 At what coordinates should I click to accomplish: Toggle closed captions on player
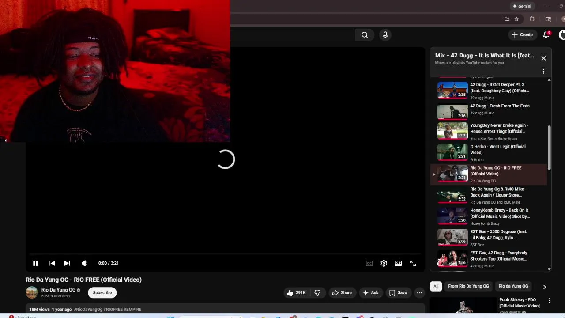369,263
